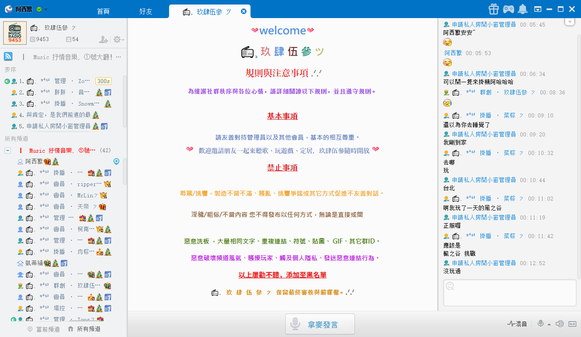Open the emoji picker in chat box
Screen dimensions: 581x337
click(x=450, y=286)
